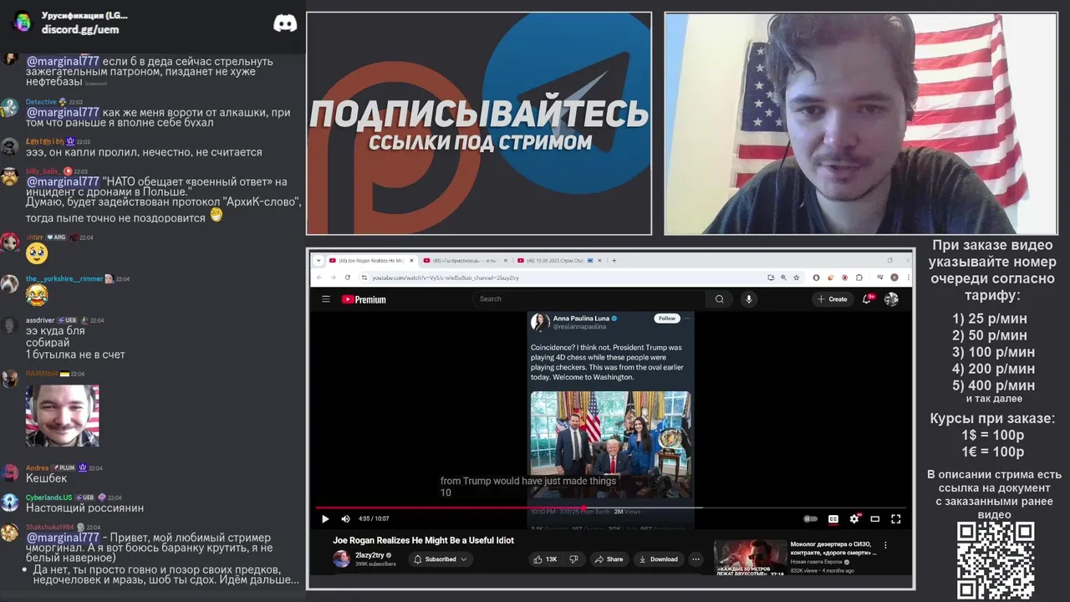Open the recommended video thumbnail
The width and height of the screenshot is (1070, 602).
tap(750, 557)
